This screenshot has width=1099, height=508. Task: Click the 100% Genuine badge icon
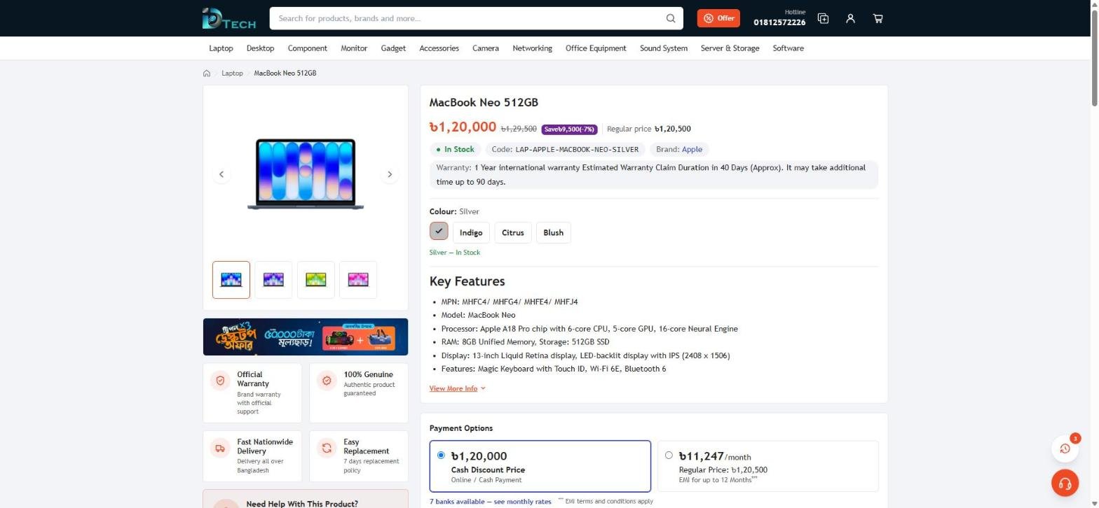click(x=327, y=381)
